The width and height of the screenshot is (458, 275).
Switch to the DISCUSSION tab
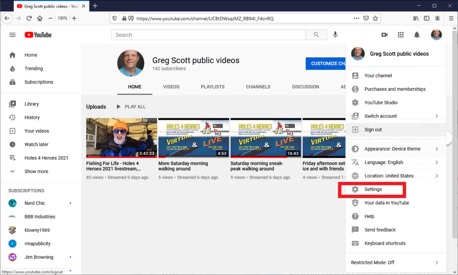click(305, 87)
